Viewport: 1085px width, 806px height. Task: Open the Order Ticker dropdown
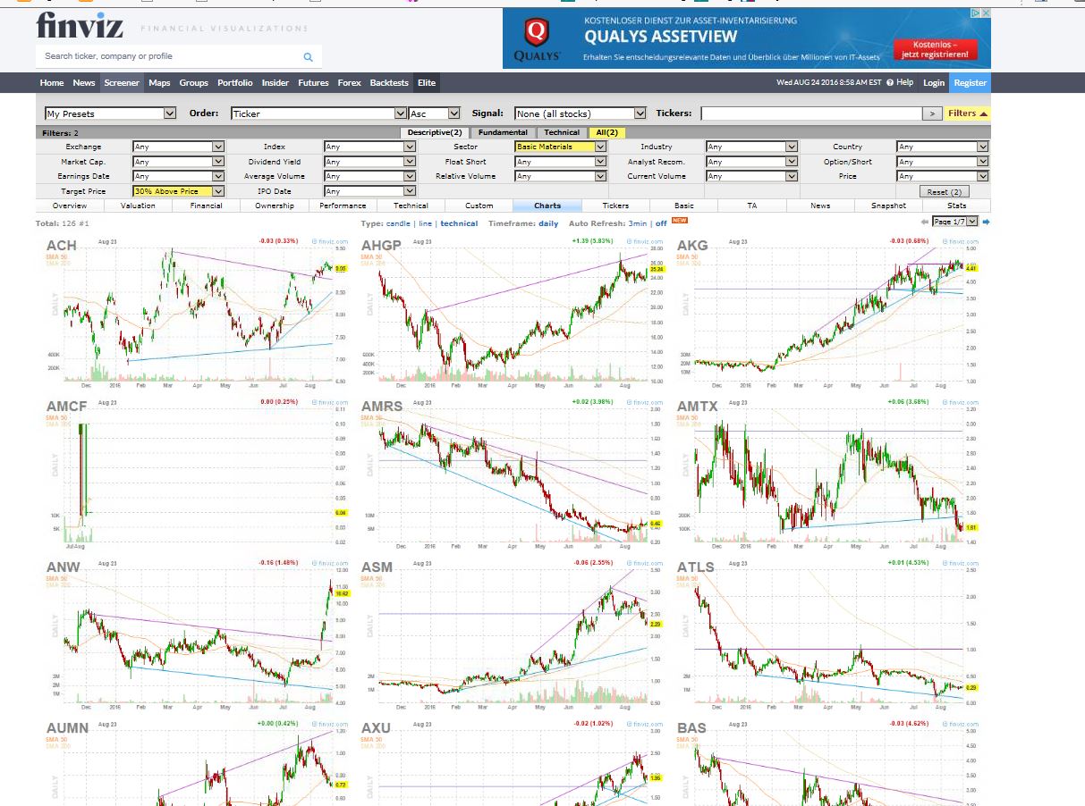[x=319, y=113]
